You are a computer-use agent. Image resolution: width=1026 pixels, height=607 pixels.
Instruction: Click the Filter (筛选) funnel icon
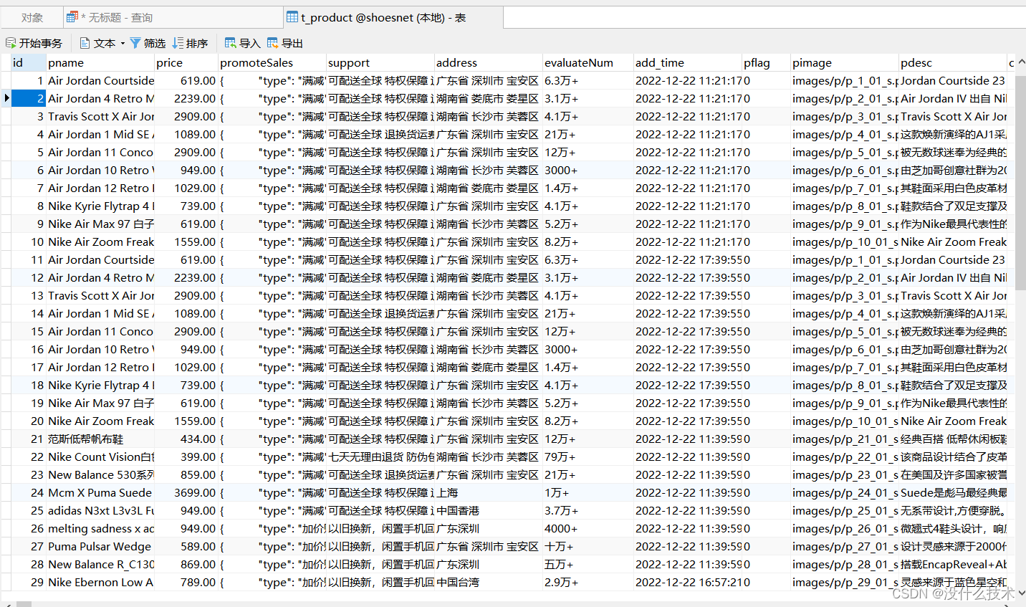point(135,43)
